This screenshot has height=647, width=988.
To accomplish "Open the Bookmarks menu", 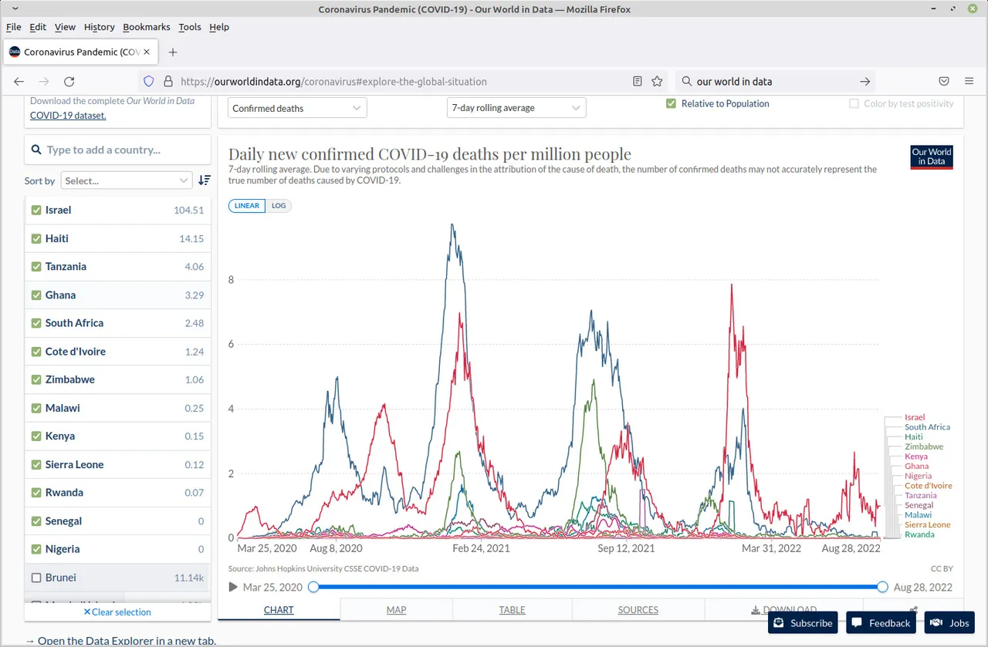I will pyautogui.click(x=146, y=27).
